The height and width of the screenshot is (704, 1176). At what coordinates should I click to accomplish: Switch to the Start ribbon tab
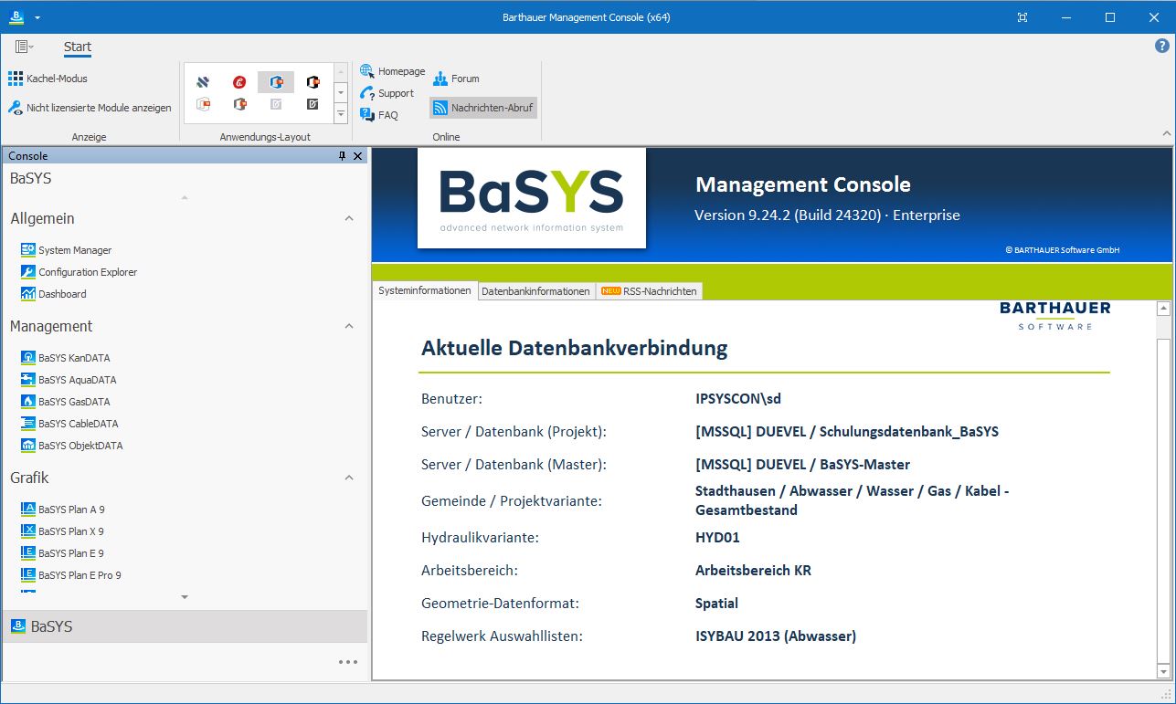(78, 47)
